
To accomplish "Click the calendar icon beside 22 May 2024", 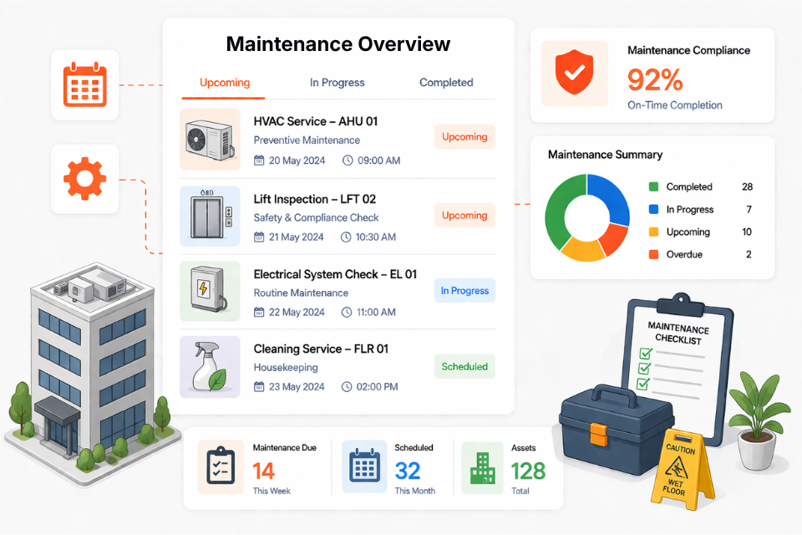I will click(259, 312).
